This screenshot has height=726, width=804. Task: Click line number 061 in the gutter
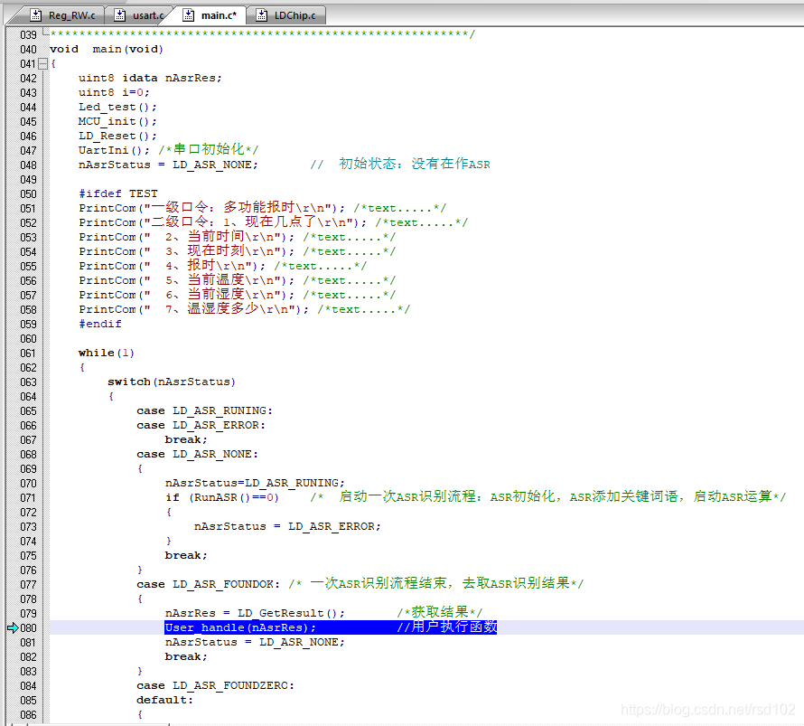(x=28, y=353)
